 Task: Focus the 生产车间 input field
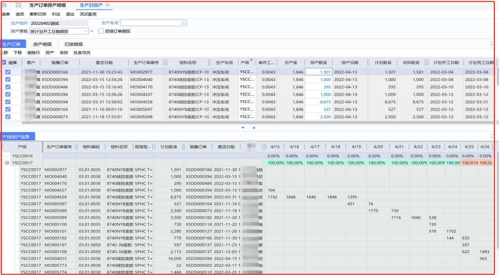click(x=153, y=23)
